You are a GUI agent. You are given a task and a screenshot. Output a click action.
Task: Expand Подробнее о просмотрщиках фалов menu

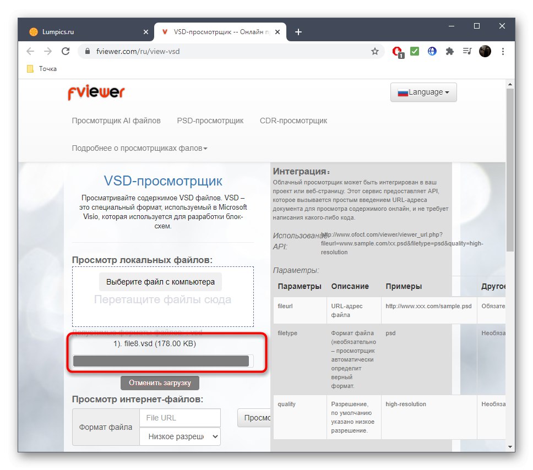[139, 148]
